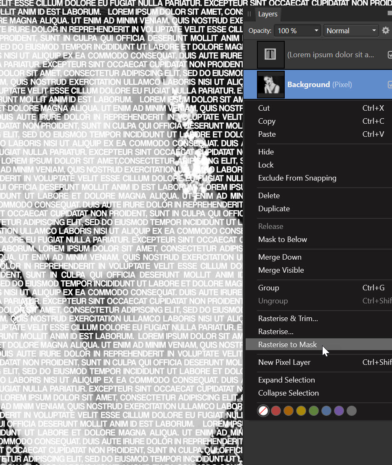The height and width of the screenshot is (465, 392).
Task: Open the Opacity 100 % dropdown
Action: click(297, 31)
